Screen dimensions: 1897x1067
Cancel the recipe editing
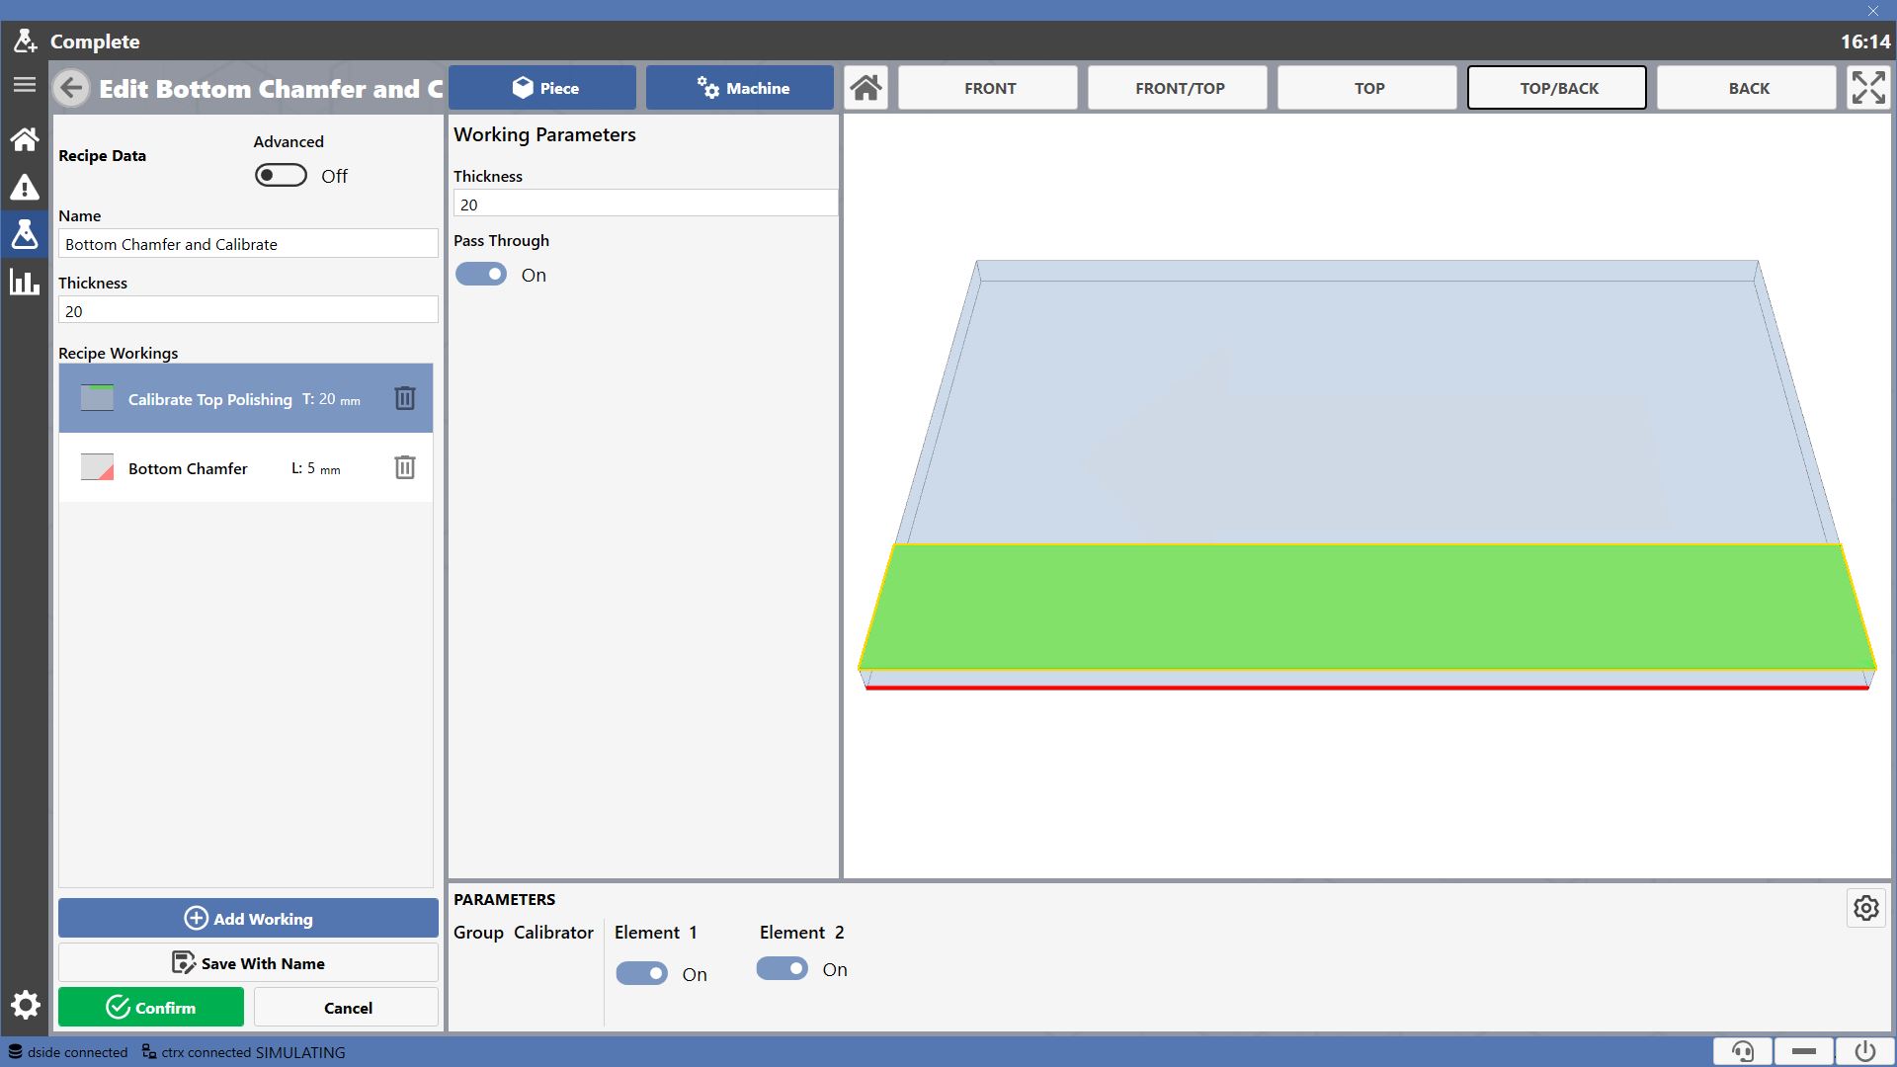347,1007
